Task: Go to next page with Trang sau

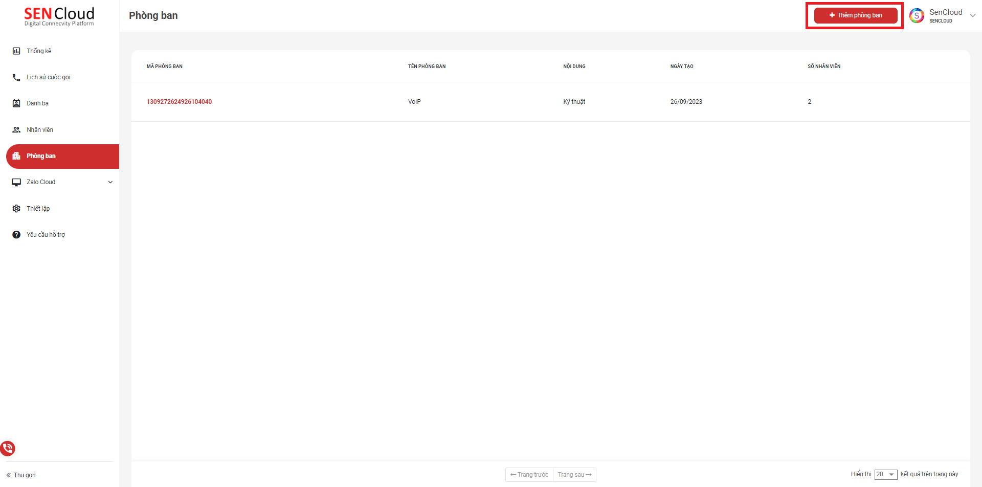Action: (574, 475)
